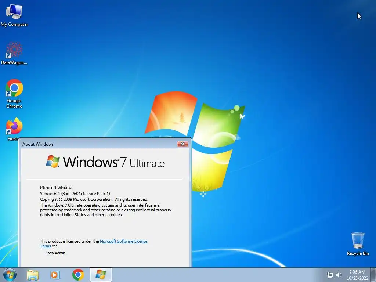Click the date 10/25/2022 in the tray
Image resolution: width=376 pixels, height=282 pixels.
tap(357, 278)
